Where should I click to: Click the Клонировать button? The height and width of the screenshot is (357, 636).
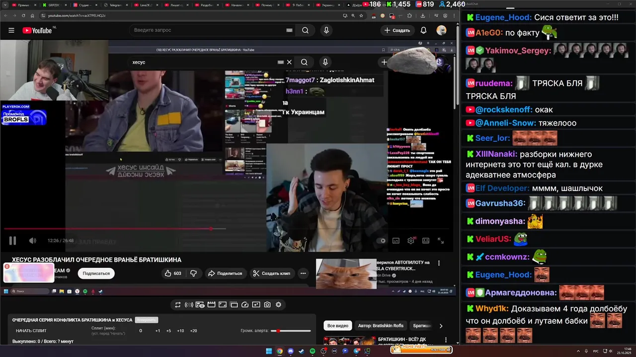click(x=147, y=320)
